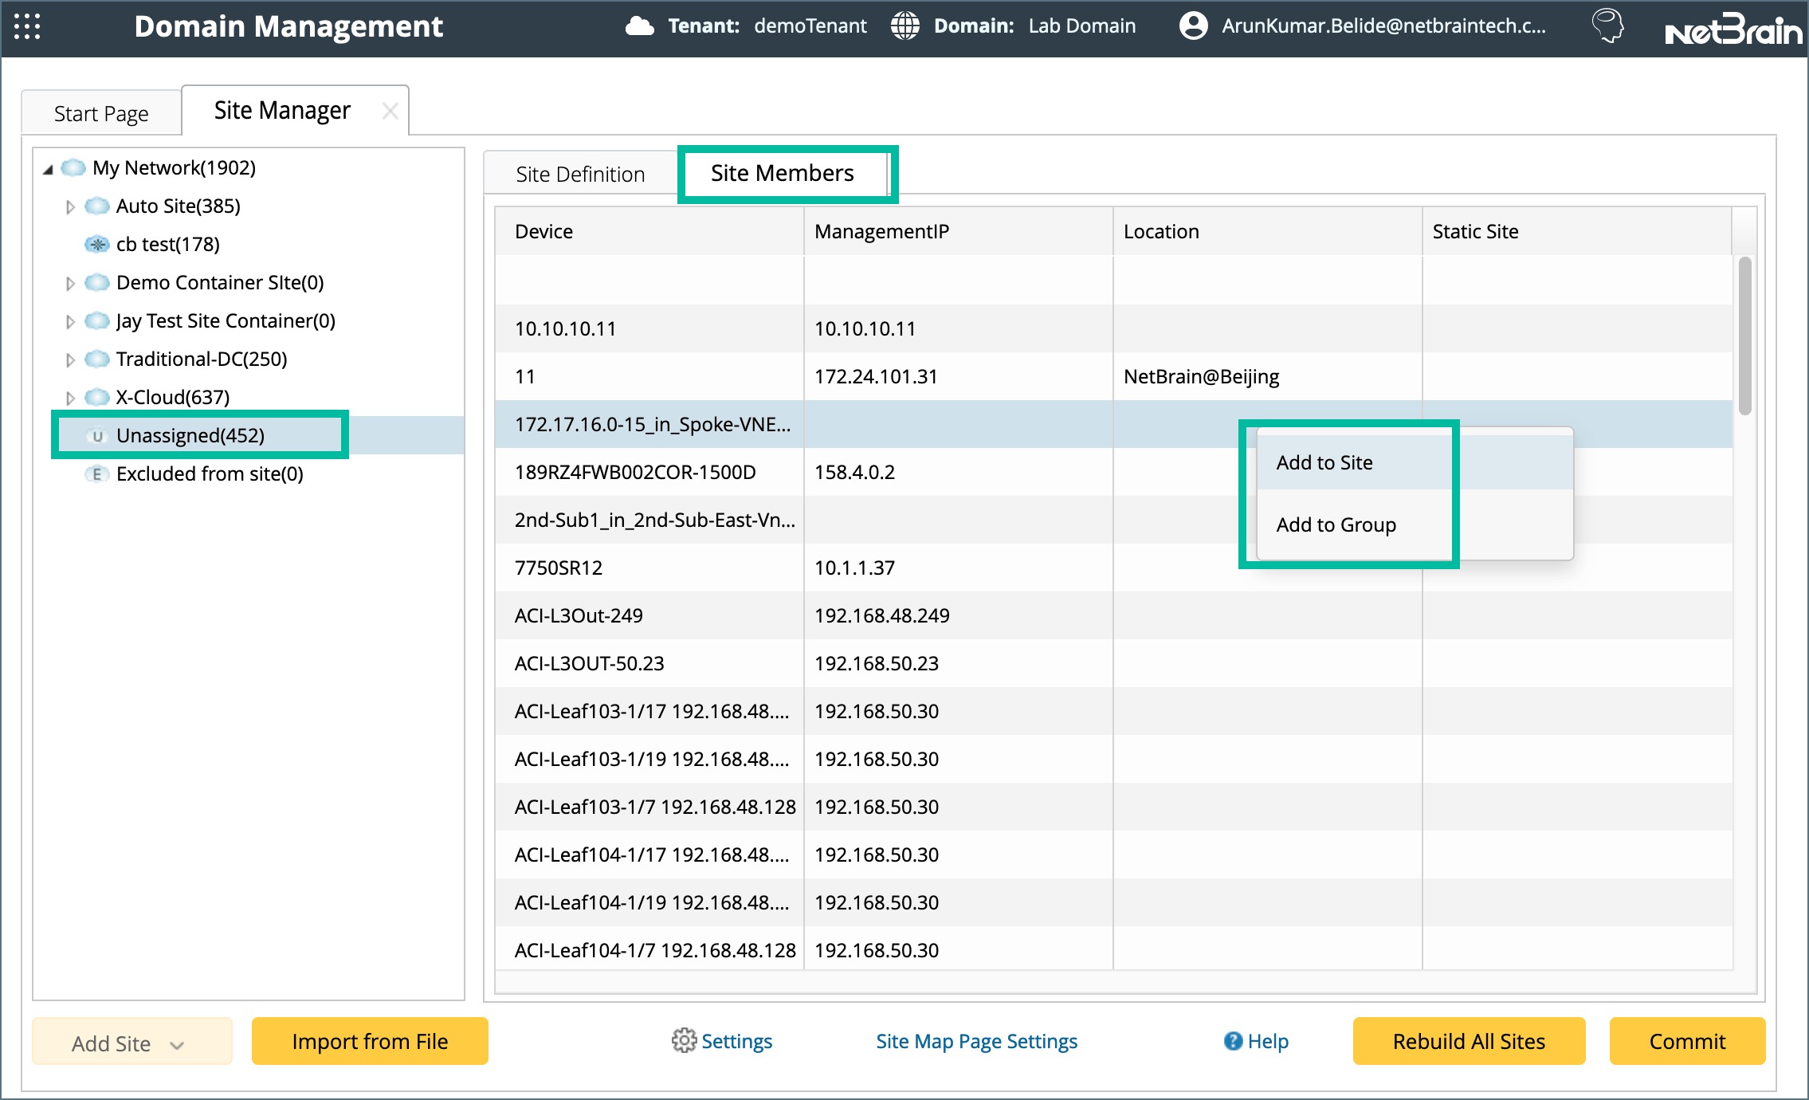Expand the X-Cloud node
Viewport: 1809px width, 1100px height.
(x=70, y=399)
